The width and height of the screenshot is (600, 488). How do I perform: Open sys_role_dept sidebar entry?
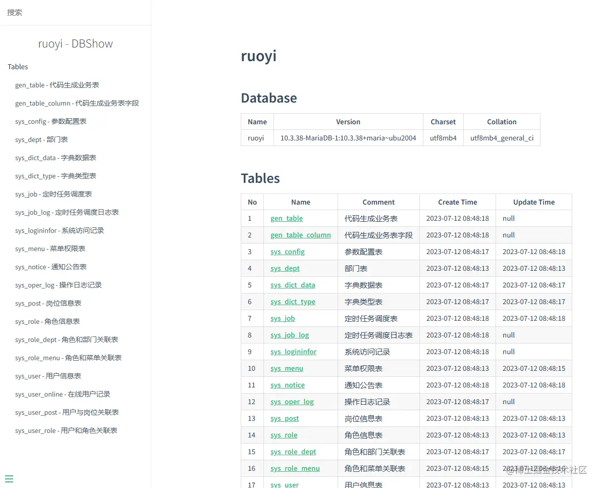pos(67,340)
